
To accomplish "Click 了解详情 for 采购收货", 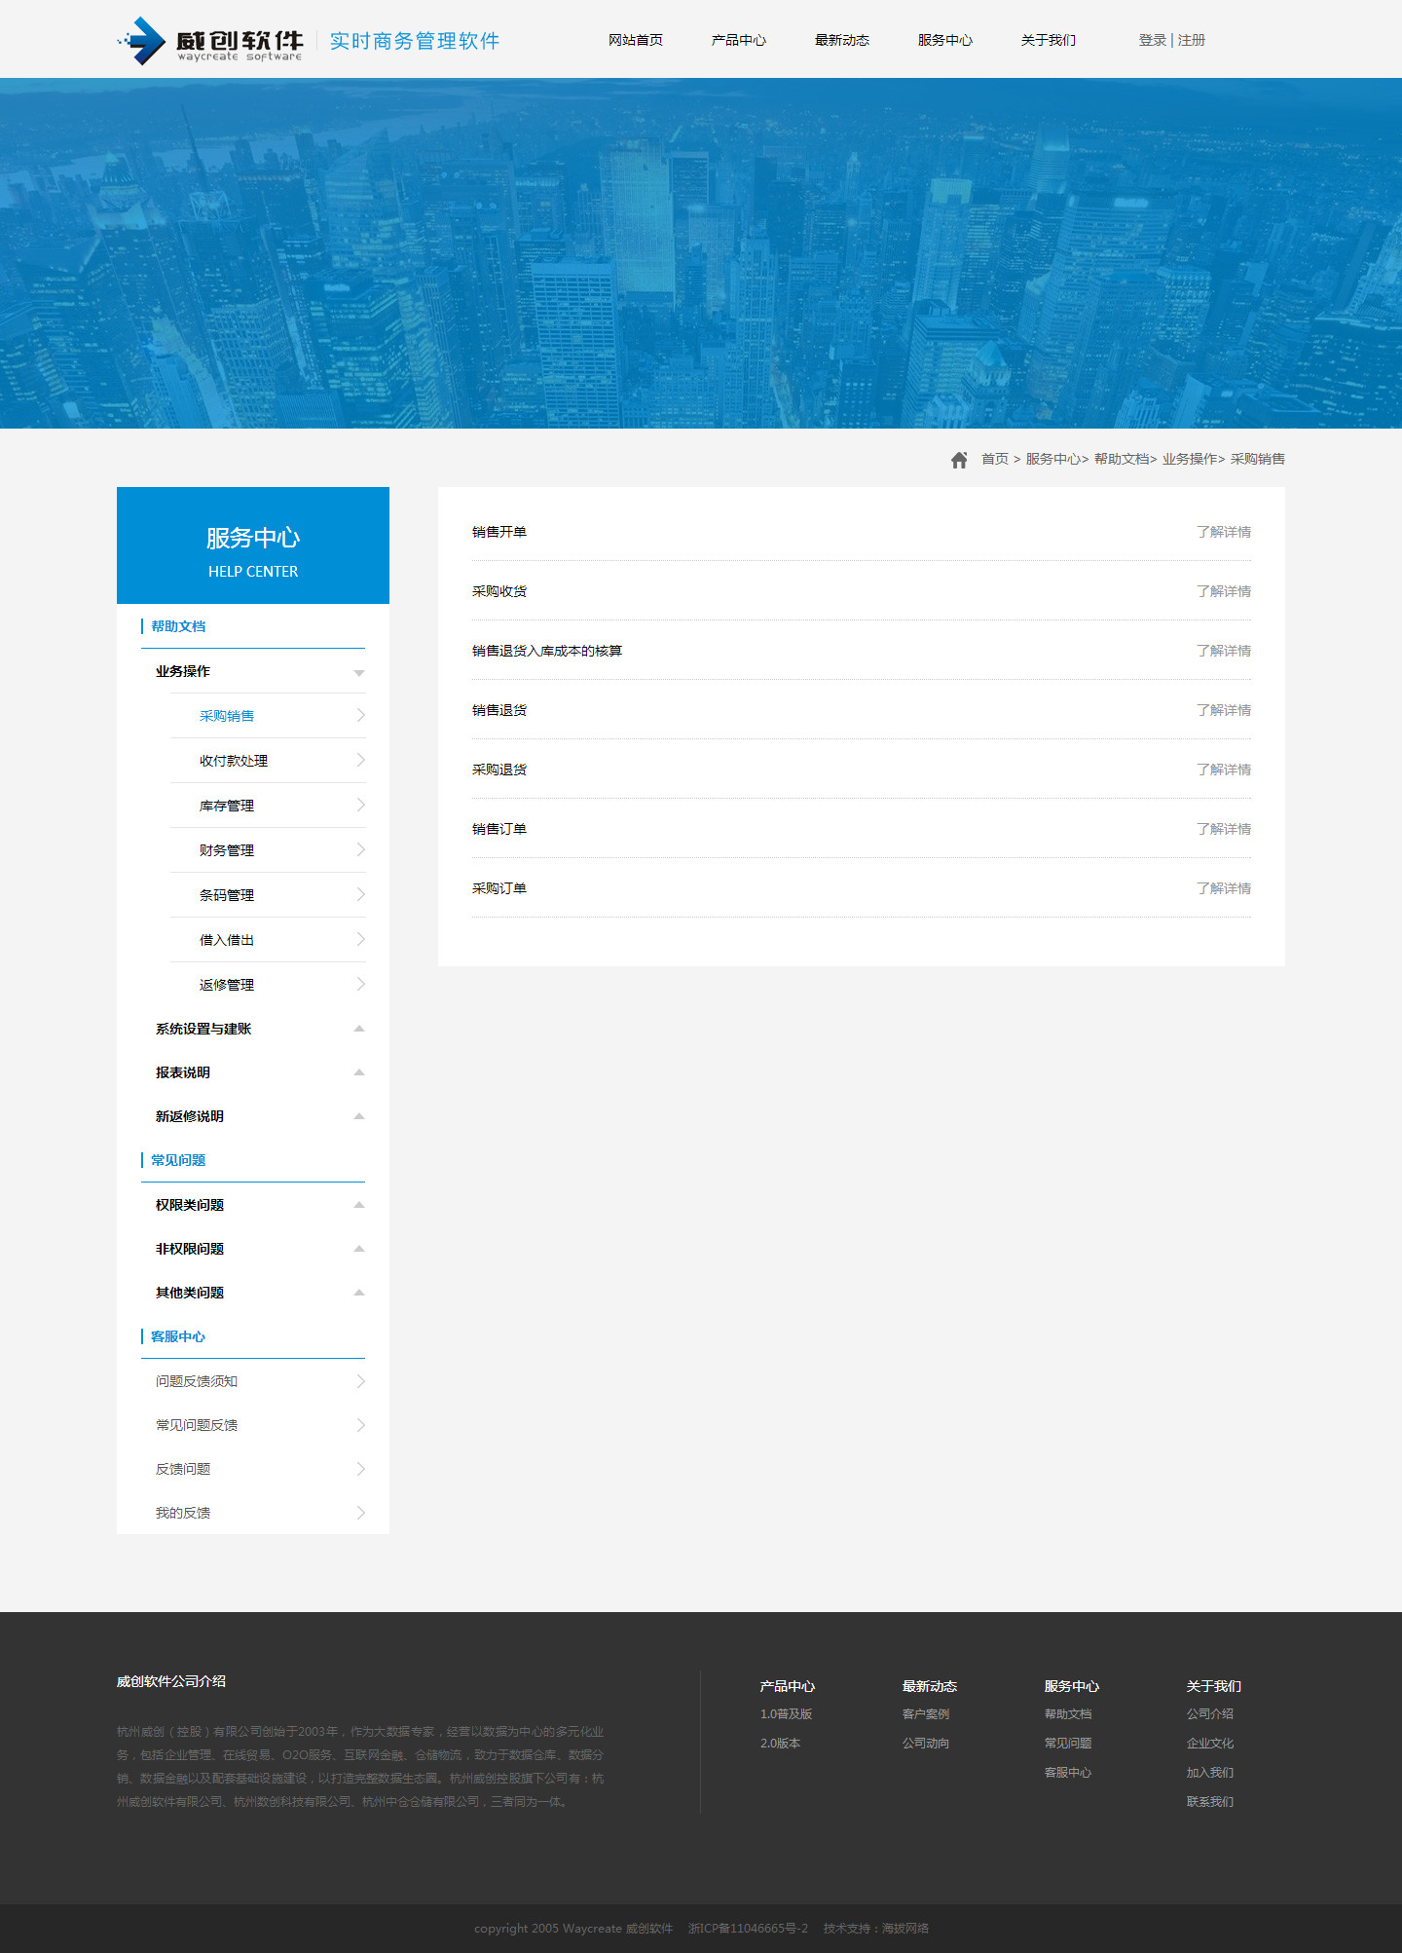I will point(1224,591).
